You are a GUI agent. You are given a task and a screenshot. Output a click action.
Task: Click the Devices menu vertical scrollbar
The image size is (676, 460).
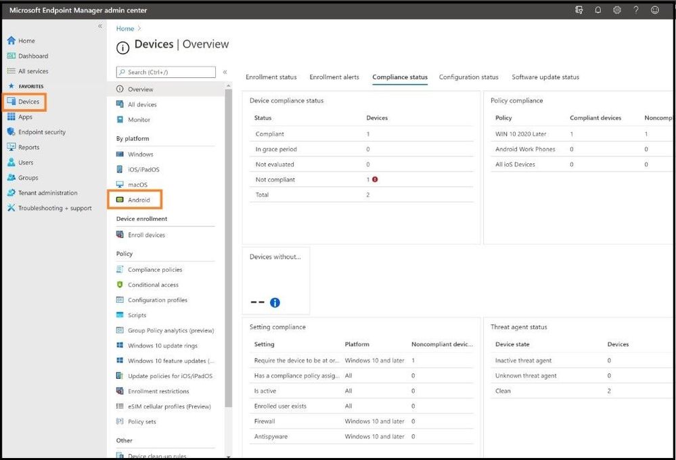coord(229,248)
